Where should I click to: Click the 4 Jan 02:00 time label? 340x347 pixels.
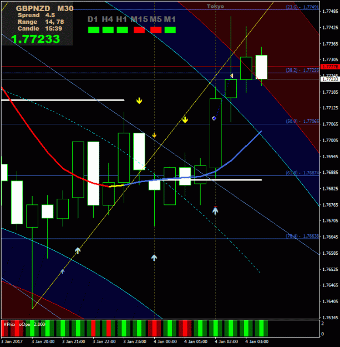[226, 341]
